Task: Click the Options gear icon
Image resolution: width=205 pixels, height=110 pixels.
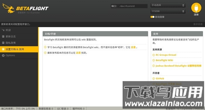Action: (x=3, y=55)
